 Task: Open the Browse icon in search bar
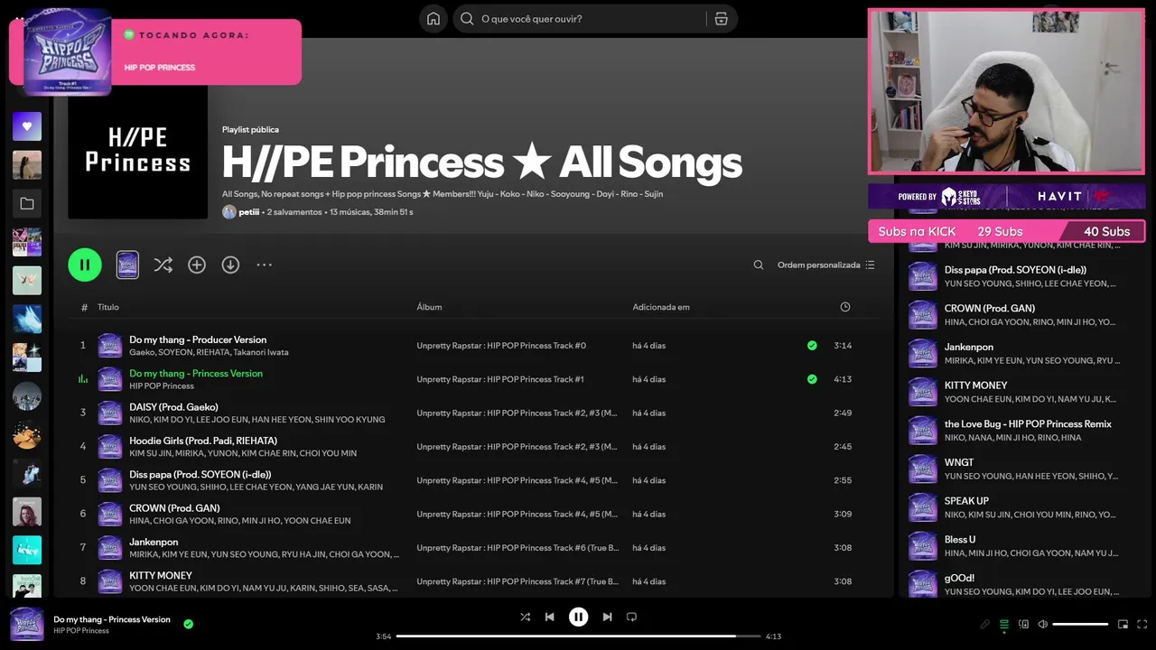coord(721,19)
